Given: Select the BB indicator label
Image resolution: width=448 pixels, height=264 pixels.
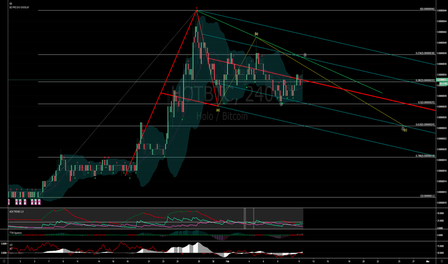Looking at the screenshot, I should coord(11,4).
